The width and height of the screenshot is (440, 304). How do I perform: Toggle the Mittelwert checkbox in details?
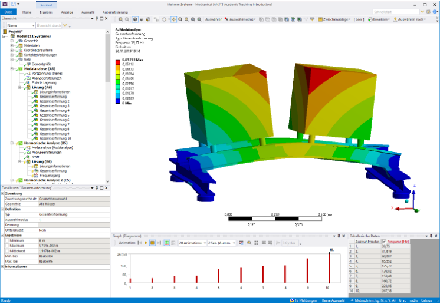[x=6, y=251]
